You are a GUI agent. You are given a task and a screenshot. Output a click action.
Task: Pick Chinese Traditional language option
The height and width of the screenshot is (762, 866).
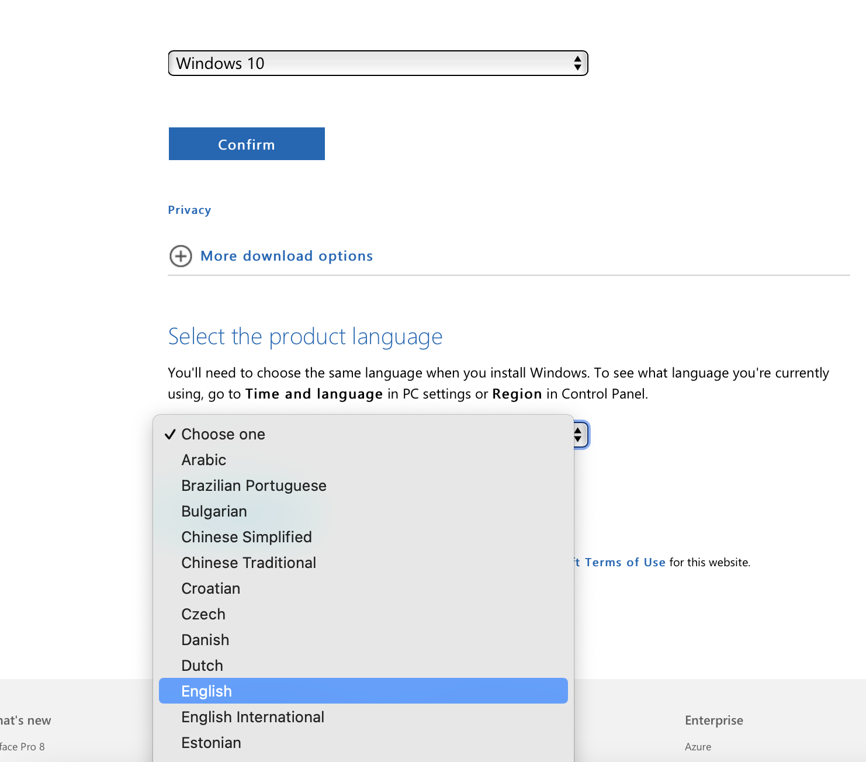pyautogui.click(x=363, y=563)
